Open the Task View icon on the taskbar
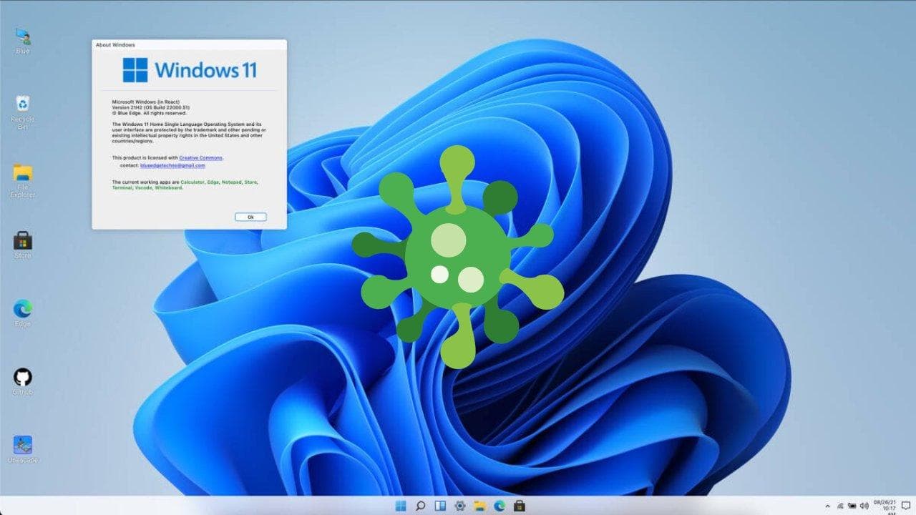 [439, 506]
